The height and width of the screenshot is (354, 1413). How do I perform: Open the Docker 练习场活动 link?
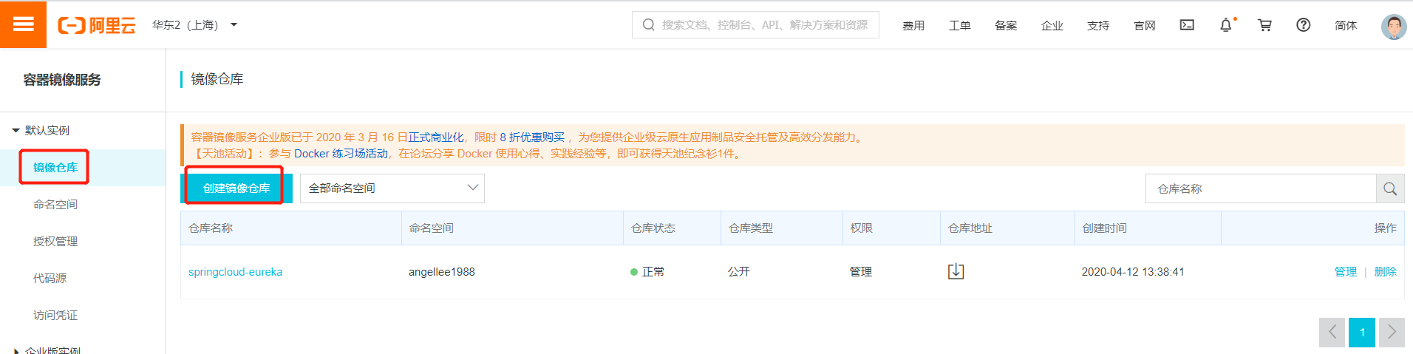[x=341, y=154]
